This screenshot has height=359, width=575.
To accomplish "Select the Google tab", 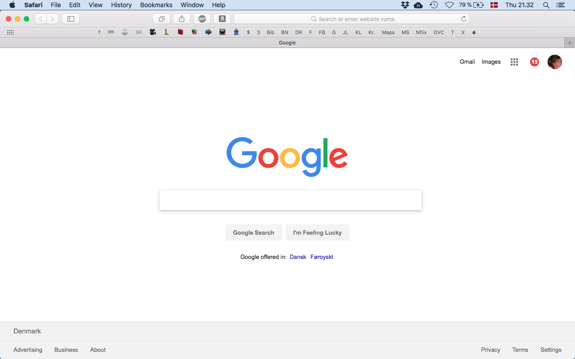I will [x=282, y=43].
